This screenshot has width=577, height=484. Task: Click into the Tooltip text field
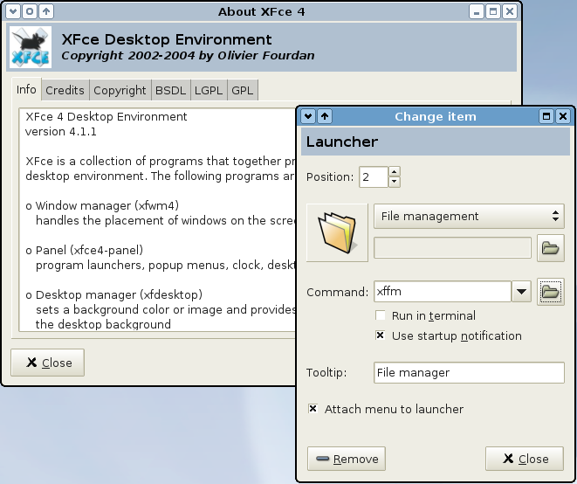(x=469, y=372)
